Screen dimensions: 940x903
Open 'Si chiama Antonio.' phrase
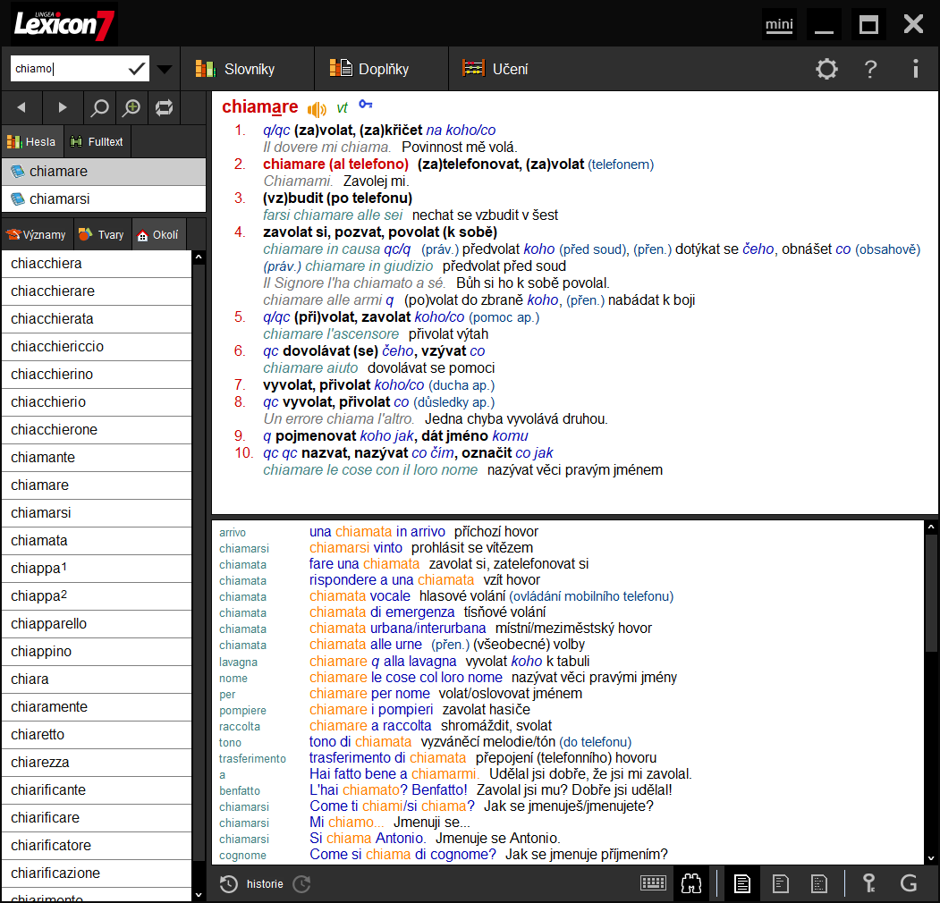tap(368, 839)
